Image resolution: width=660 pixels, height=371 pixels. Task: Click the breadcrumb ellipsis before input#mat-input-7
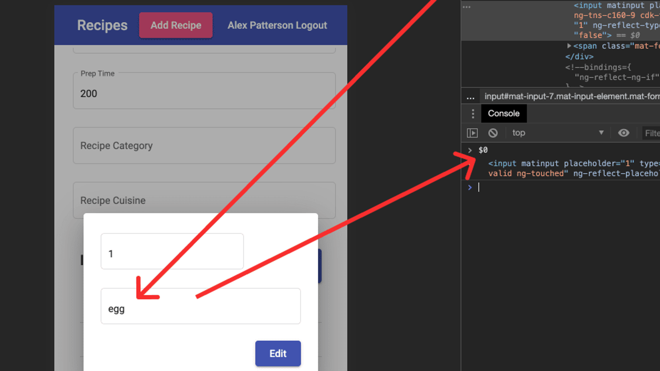(x=470, y=97)
